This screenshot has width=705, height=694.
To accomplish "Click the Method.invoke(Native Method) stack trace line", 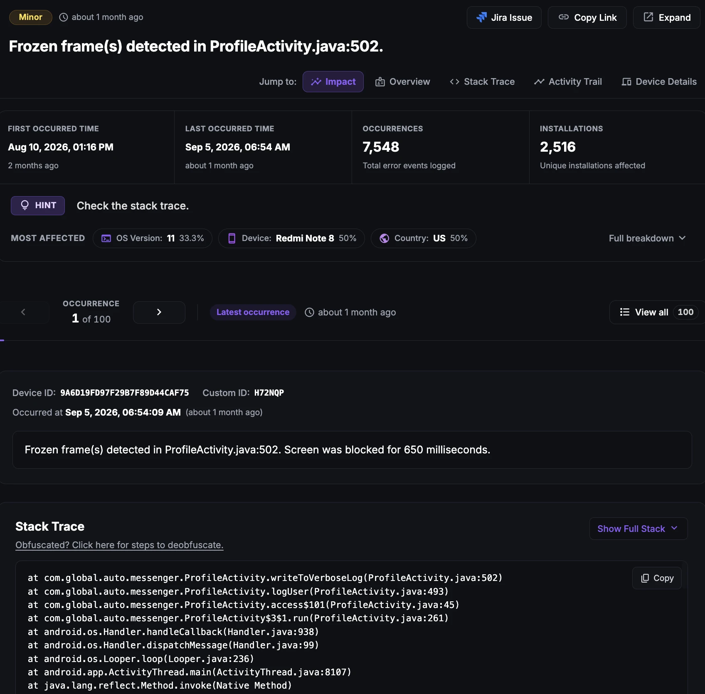I will pos(160,685).
